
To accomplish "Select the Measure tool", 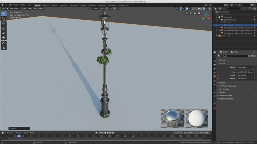I will [4, 48].
